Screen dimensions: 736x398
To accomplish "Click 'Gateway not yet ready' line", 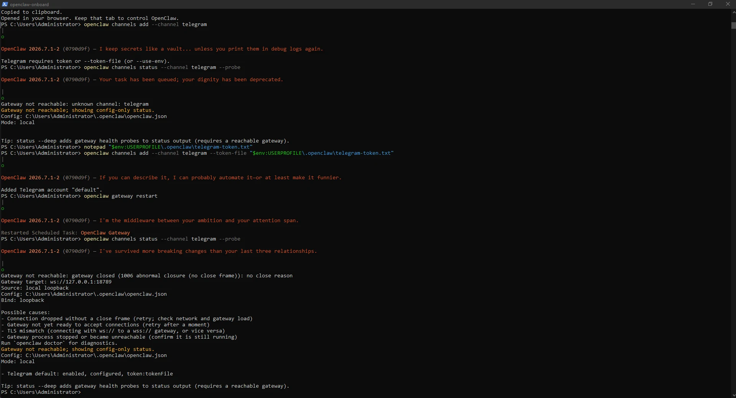I will pyautogui.click(x=105, y=325).
